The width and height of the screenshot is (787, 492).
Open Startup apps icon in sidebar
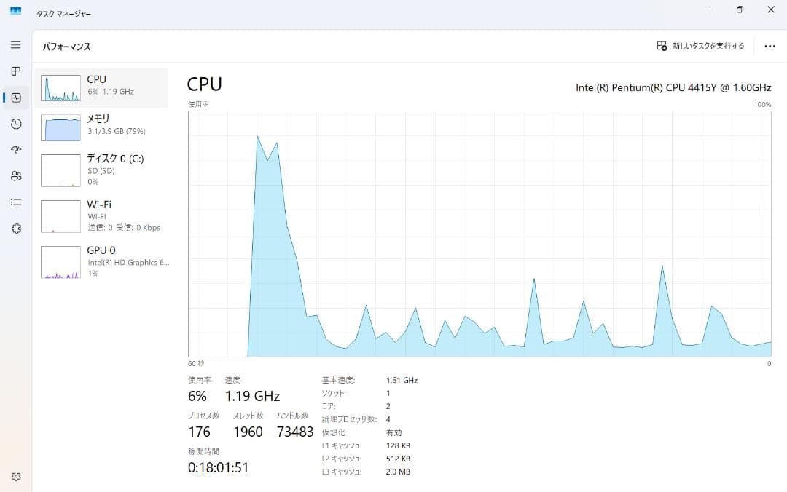(16, 150)
